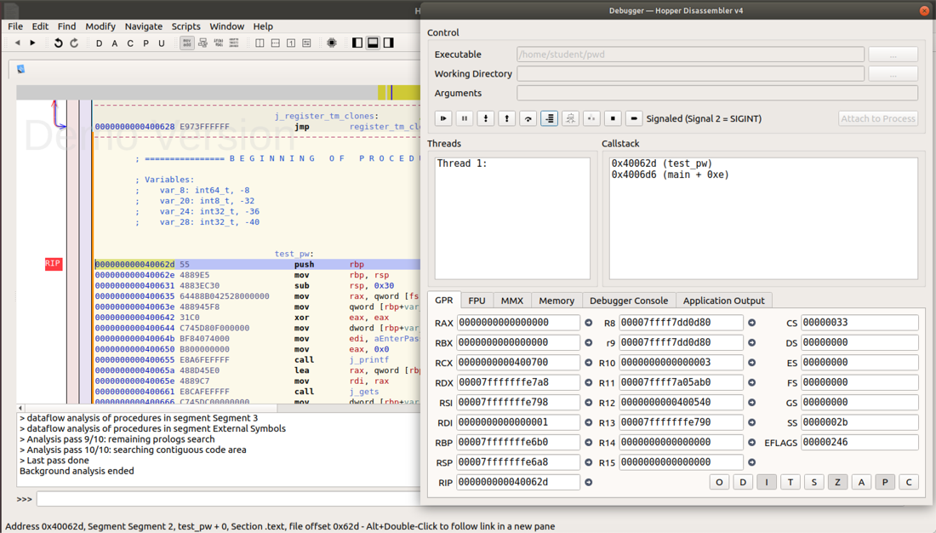Click the arrow next to RAX register
This screenshot has width=936, height=533.
[588, 323]
